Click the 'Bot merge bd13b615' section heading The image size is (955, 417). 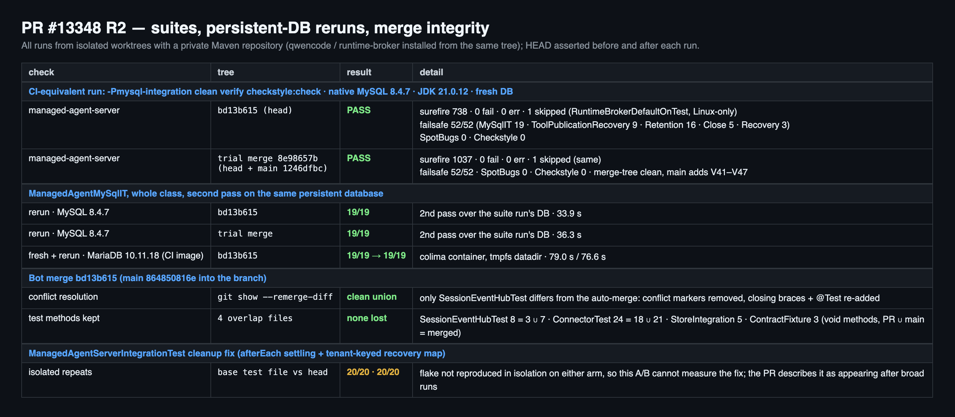click(x=147, y=278)
